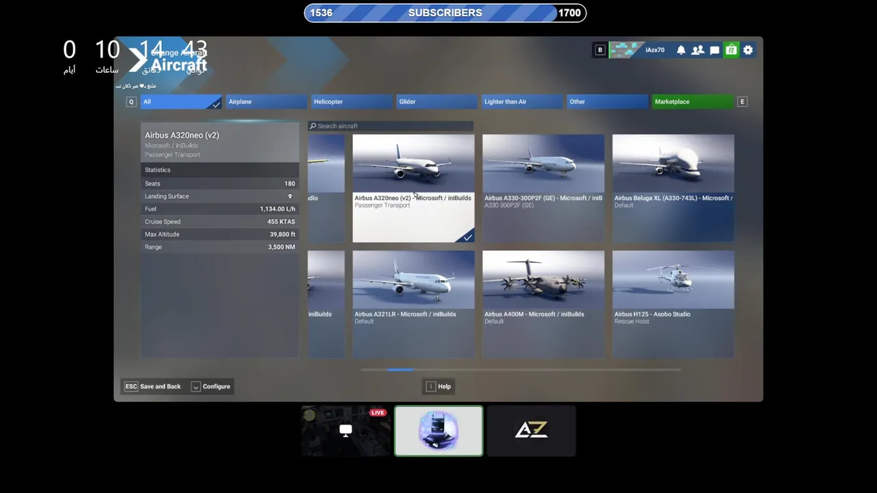Select the Airbus A330-300P2F (GE) card

pos(543,188)
